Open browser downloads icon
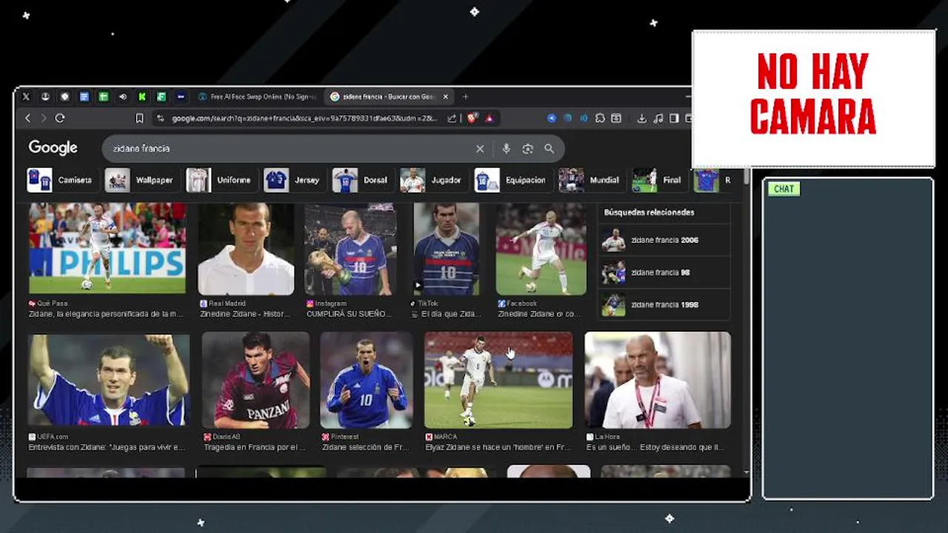The width and height of the screenshot is (948, 533). pos(642,118)
